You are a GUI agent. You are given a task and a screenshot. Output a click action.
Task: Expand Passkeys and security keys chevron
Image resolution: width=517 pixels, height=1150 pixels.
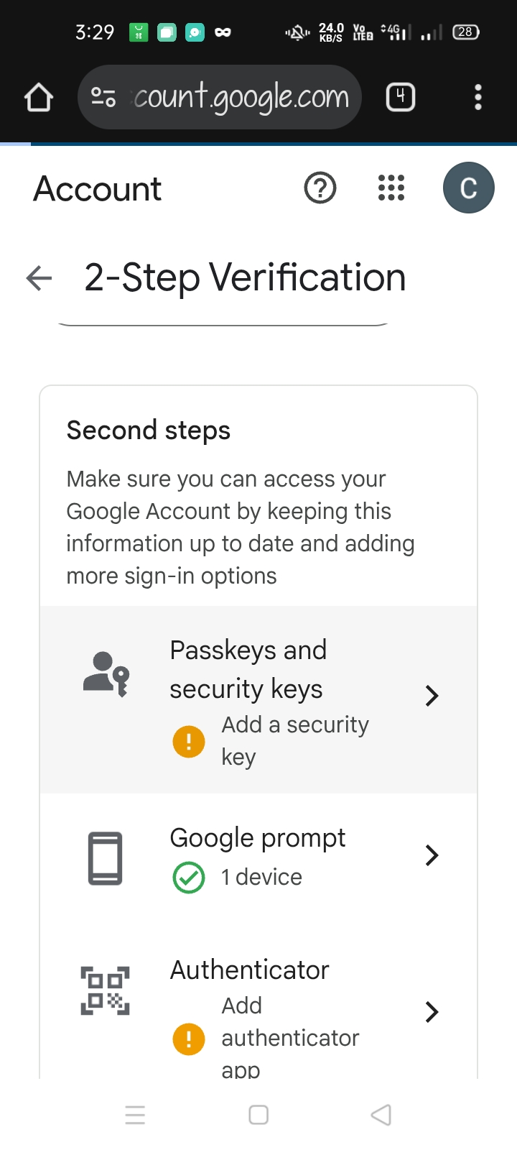[x=432, y=696]
